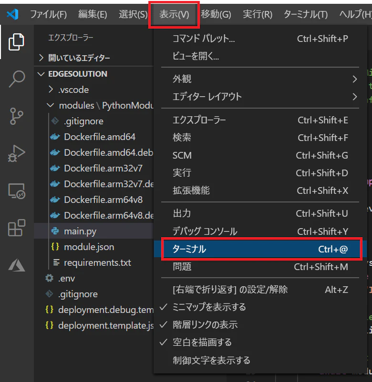Select SCM menu entry

point(260,155)
